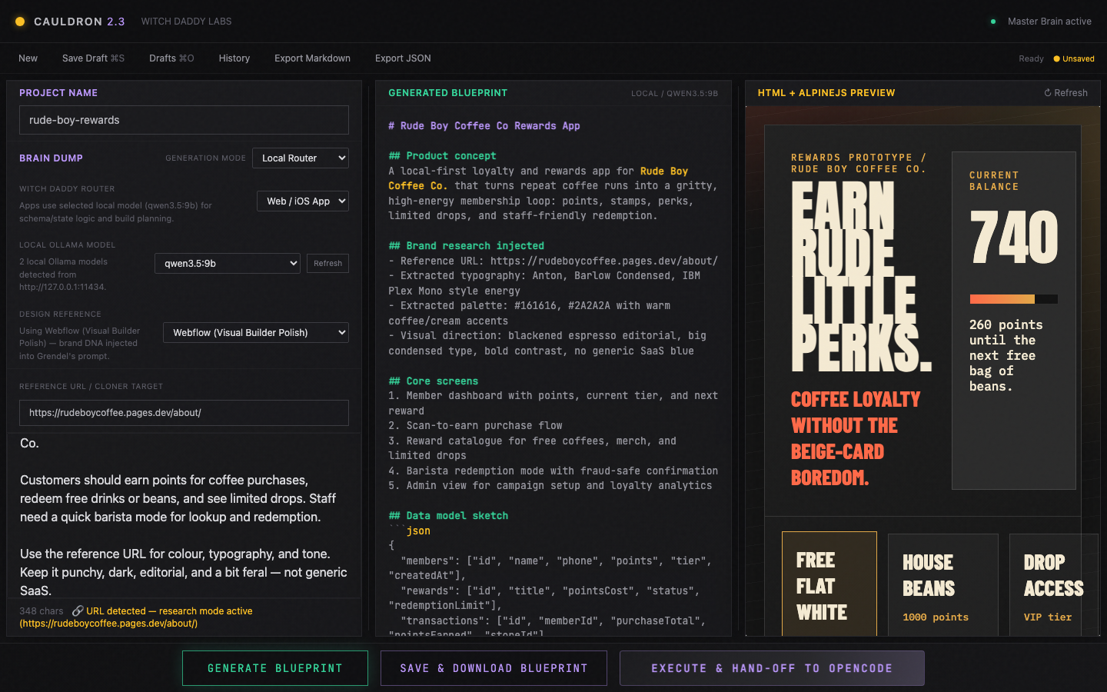The image size is (1107, 692).
Task: Choose Export Markdown
Action: click(x=312, y=58)
